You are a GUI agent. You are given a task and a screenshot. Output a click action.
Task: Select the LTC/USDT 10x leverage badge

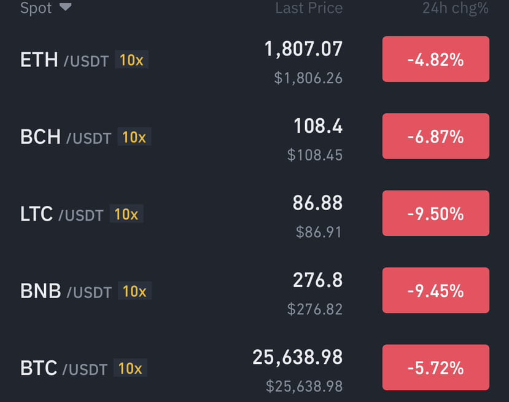click(126, 214)
